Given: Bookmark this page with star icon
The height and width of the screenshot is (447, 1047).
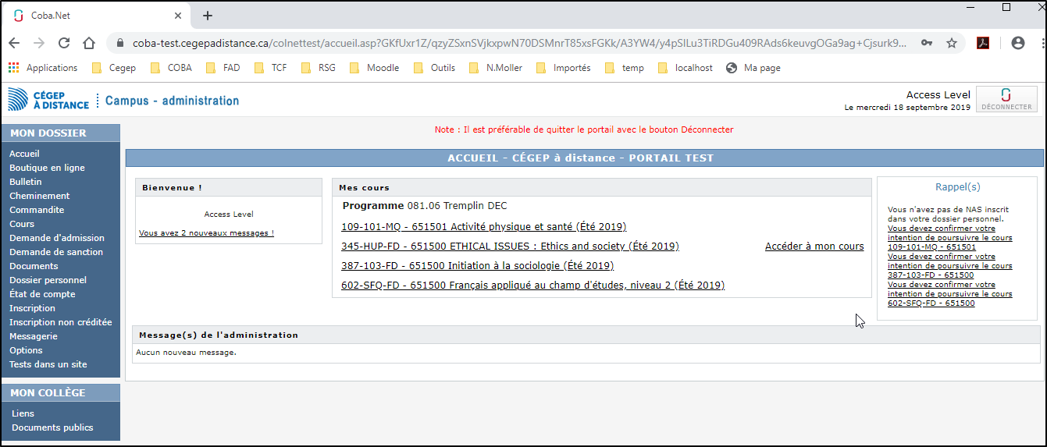Looking at the screenshot, I should [952, 44].
